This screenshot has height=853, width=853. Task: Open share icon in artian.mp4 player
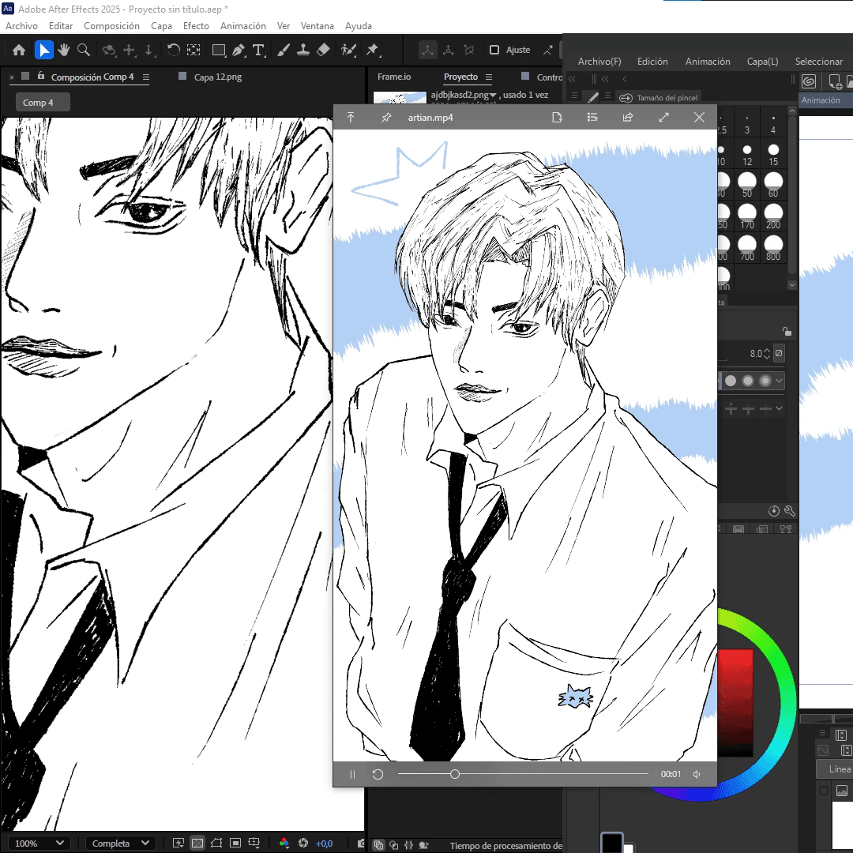[628, 117]
